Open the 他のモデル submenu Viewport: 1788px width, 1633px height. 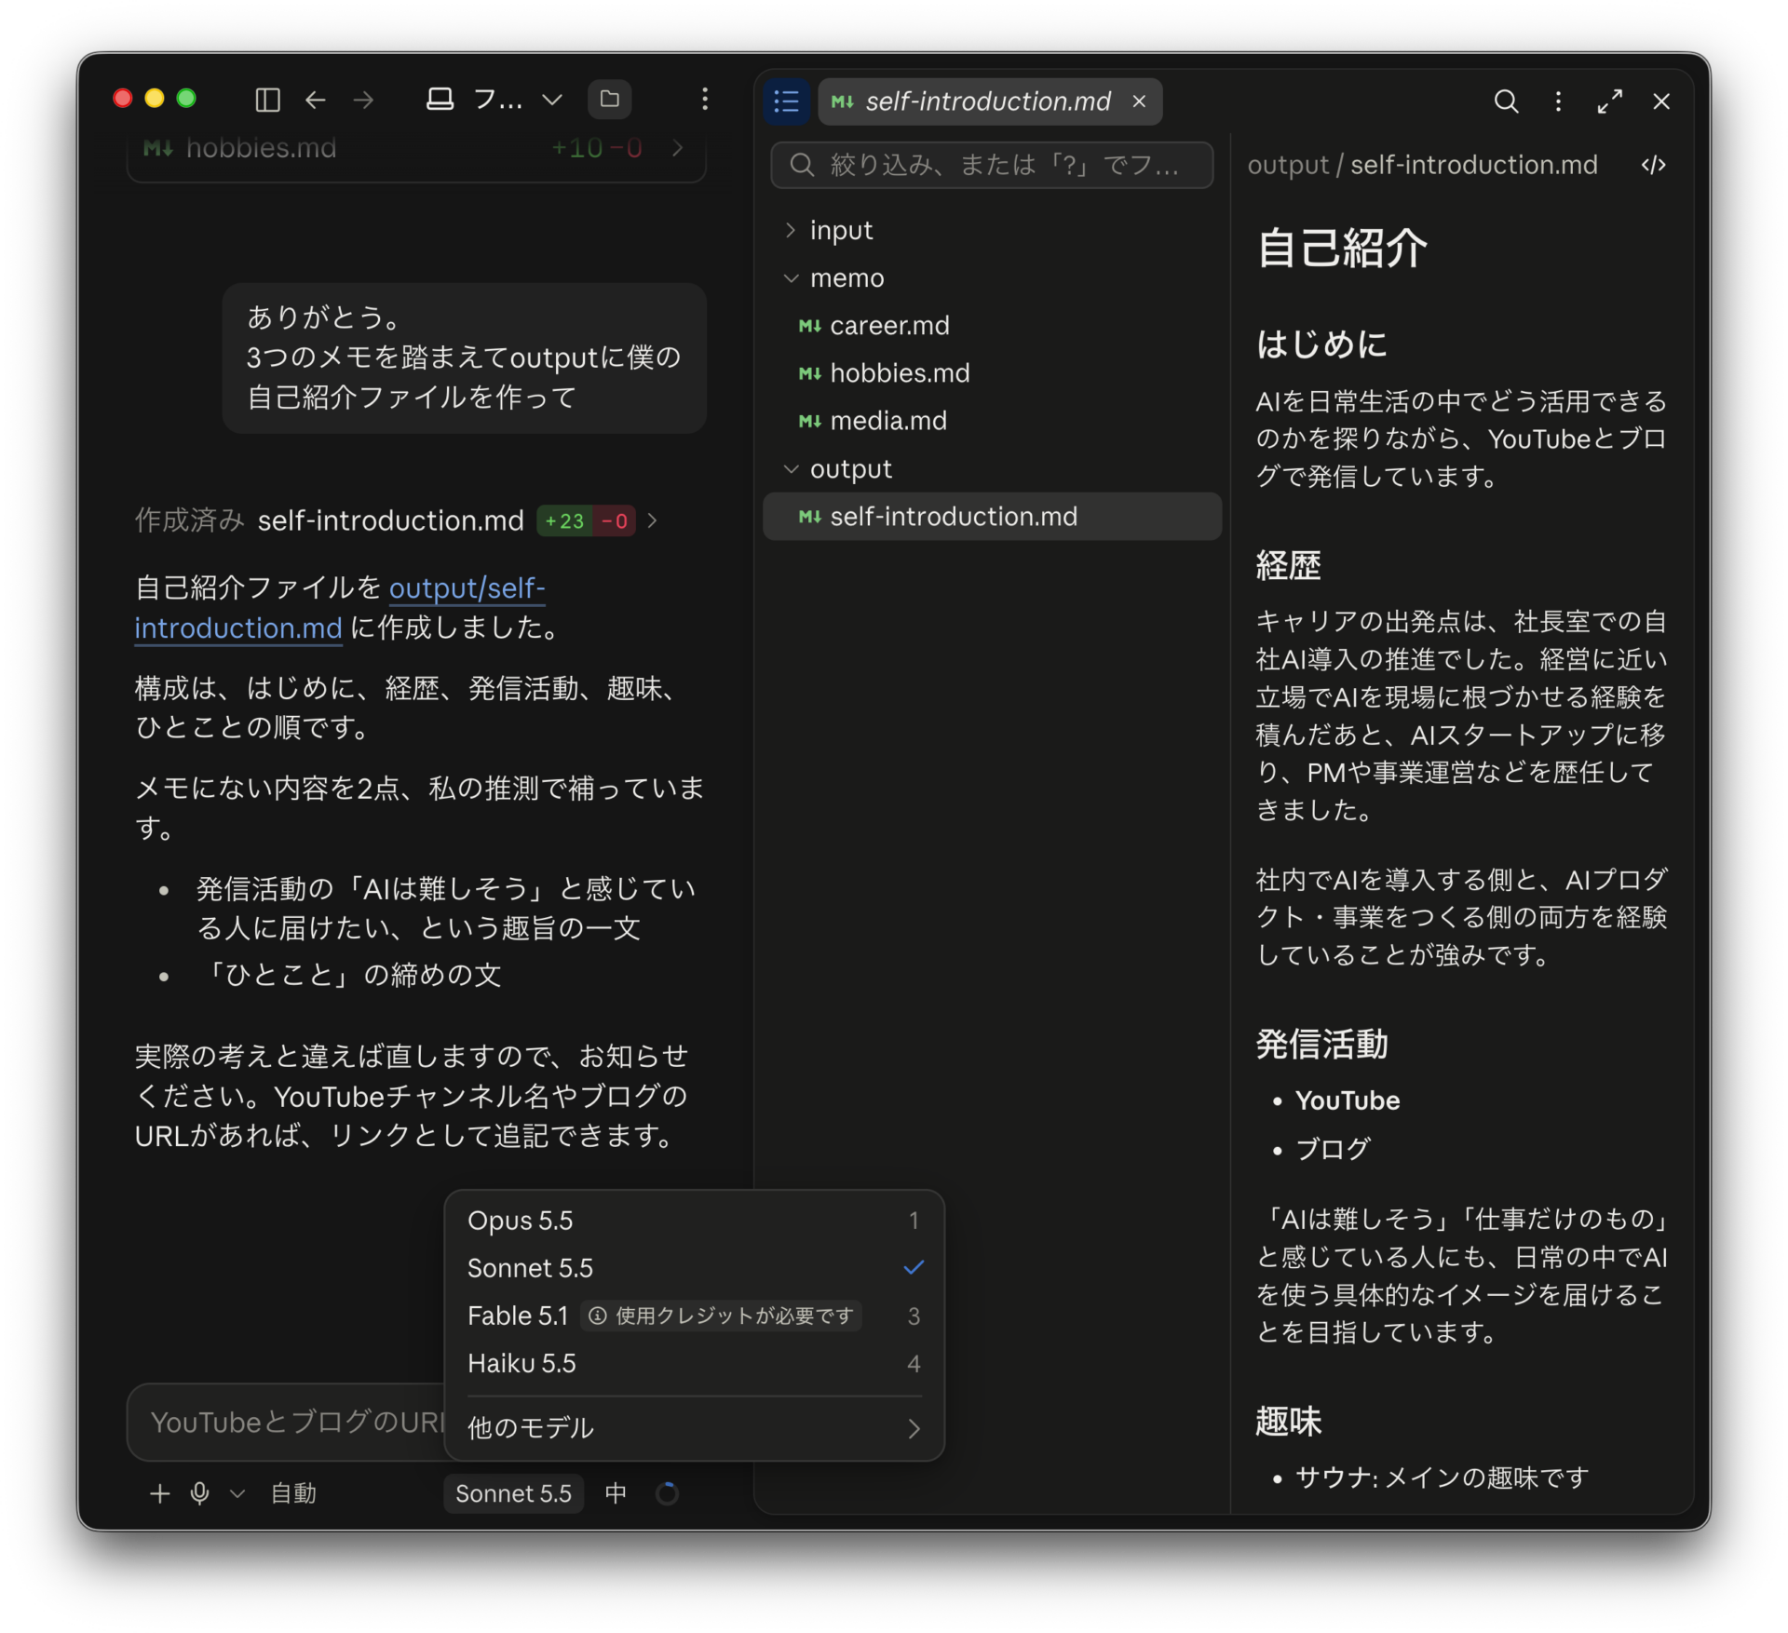694,1428
